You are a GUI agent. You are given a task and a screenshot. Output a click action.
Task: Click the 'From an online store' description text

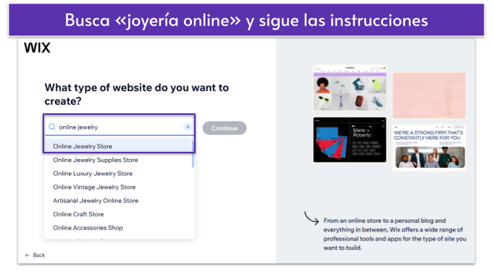click(395, 234)
